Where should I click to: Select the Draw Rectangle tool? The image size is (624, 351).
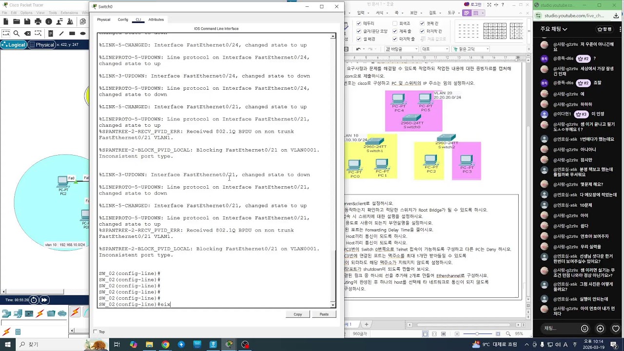point(72,34)
